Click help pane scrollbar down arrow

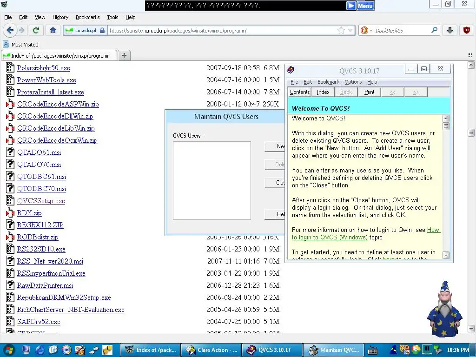coord(446,255)
